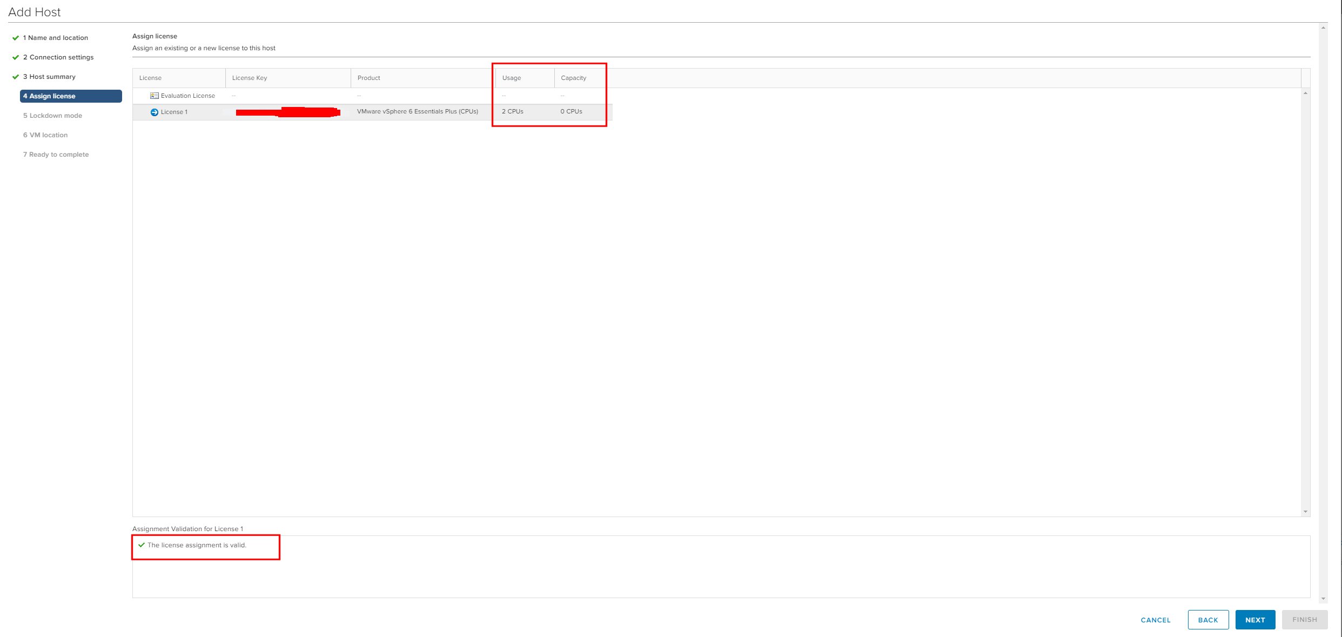The height and width of the screenshot is (637, 1342).
Task: Sort by the License column header
Action: [179, 78]
